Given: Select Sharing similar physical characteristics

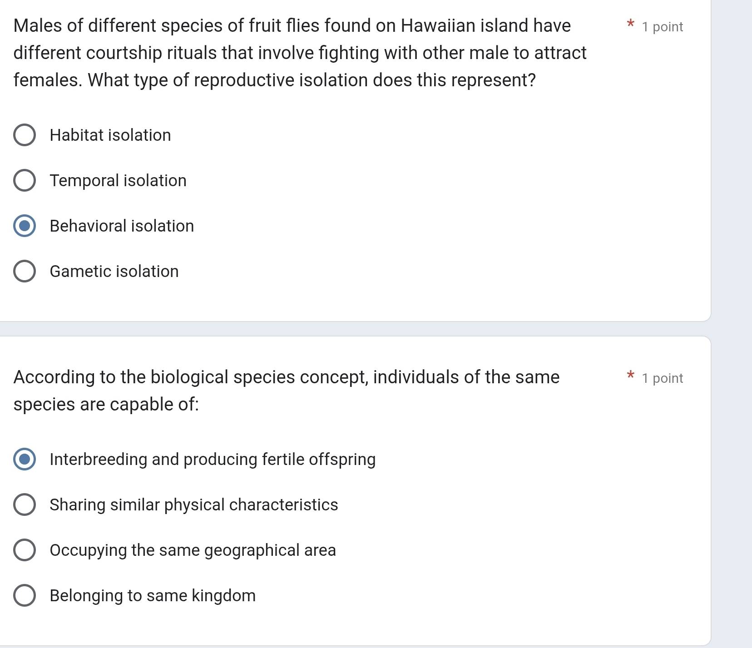Looking at the screenshot, I should (x=25, y=505).
